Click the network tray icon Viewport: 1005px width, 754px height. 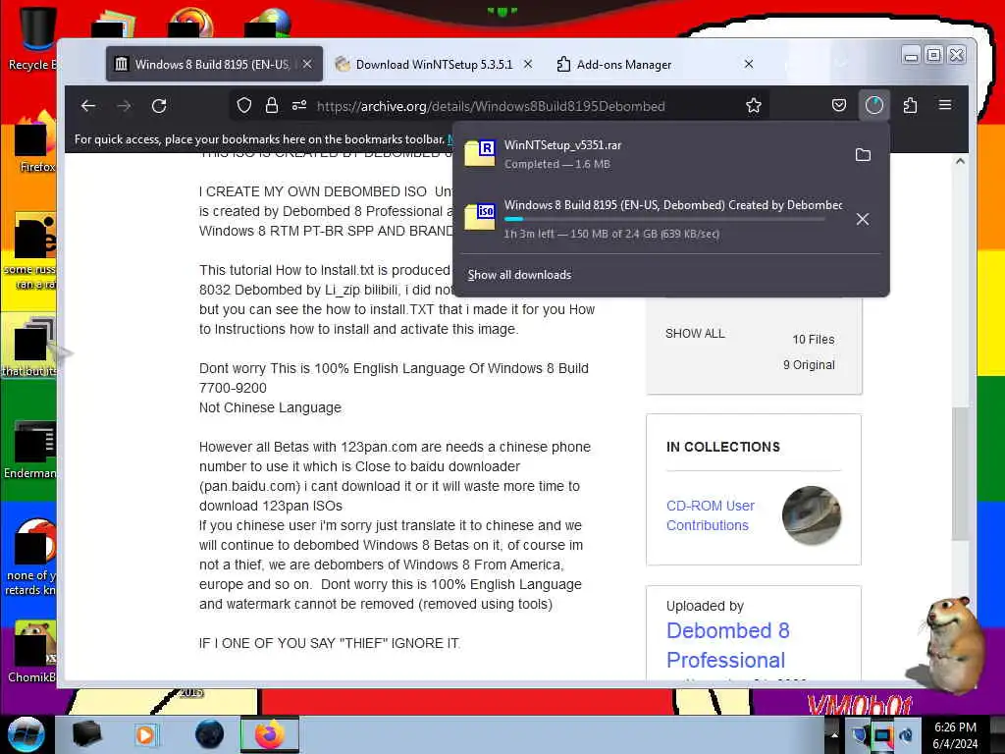pyautogui.click(x=882, y=735)
